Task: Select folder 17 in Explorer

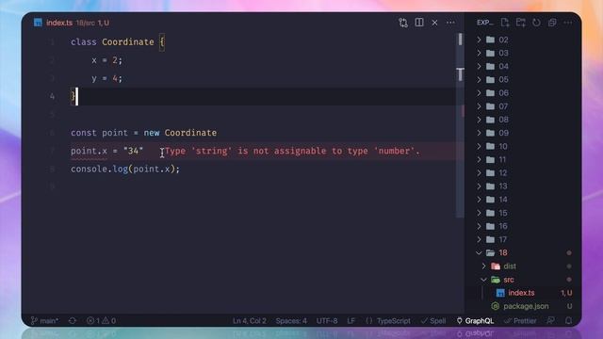Action: click(x=524, y=239)
